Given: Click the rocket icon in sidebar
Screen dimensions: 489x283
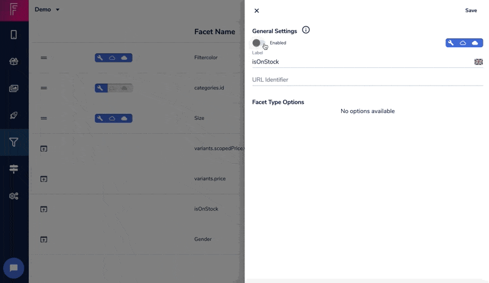Looking at the screenshot, I should (x=13, y=116).
